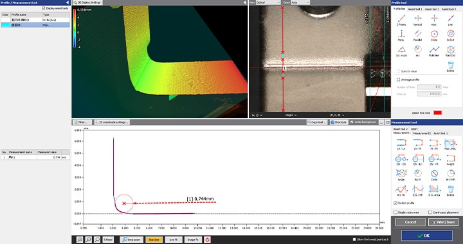Switch to the Measurement2 tab
Image resolution: width=463 pixels, height=244 pixels.
(422, 133)
